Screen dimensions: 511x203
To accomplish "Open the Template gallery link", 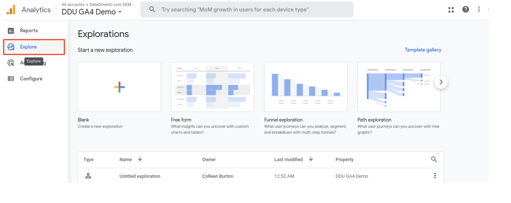I will (x=423, y=50).
